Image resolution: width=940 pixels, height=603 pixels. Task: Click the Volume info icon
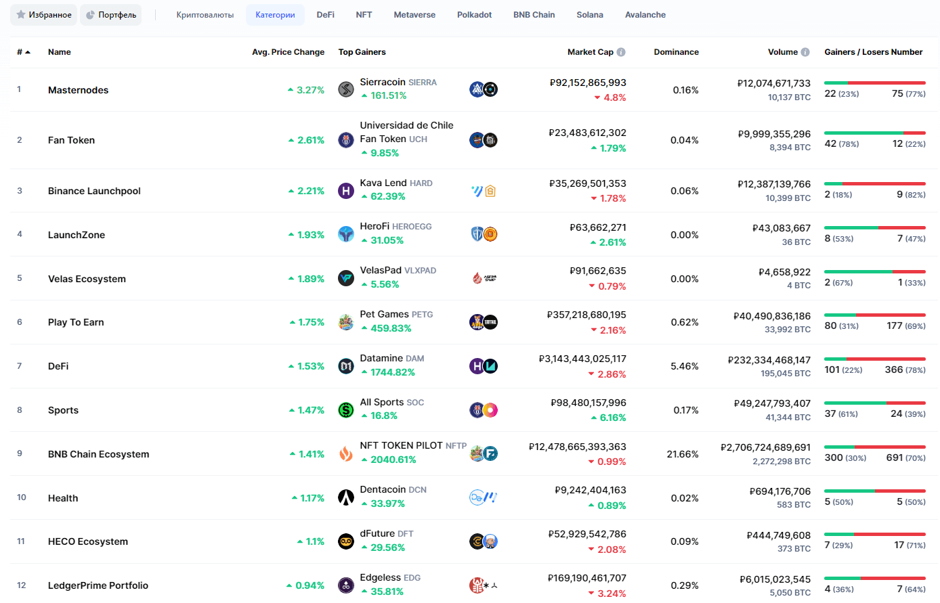click(x=805, y=52)
